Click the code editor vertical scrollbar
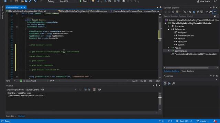The image size is (220, 123). coord(160,47)
